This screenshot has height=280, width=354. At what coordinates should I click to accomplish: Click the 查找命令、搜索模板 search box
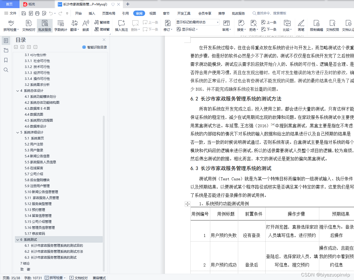pos(269,13)
